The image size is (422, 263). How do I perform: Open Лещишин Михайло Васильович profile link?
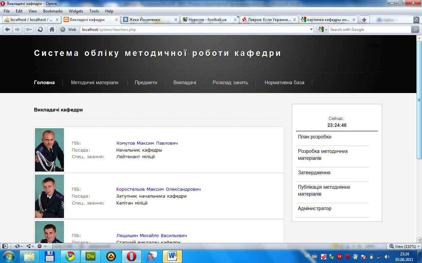pyautogui.click(x=152, y=236)
